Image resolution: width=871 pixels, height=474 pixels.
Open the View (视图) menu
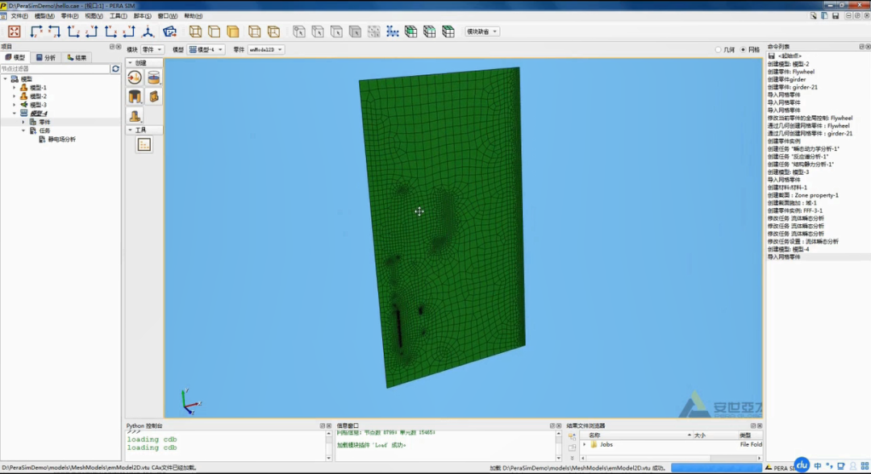[94, 16]
